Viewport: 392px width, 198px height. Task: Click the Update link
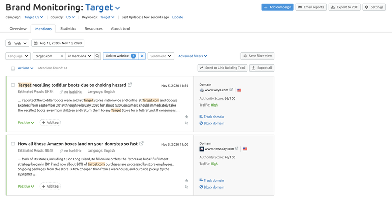pyautogui.click(x=178, y=17)
